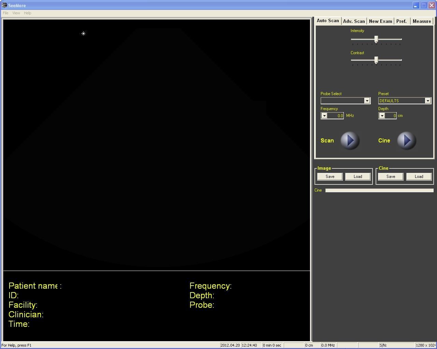This screenshot has width=437, height=349.
Task: Open the Frequency MHz dropdown arrow
Action: (x=324, y=116)
